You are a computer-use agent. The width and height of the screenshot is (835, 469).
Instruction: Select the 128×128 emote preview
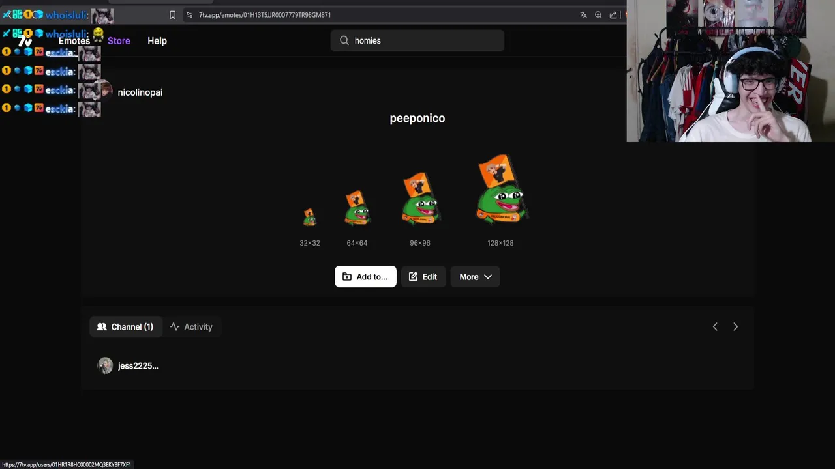pos(500,189)
